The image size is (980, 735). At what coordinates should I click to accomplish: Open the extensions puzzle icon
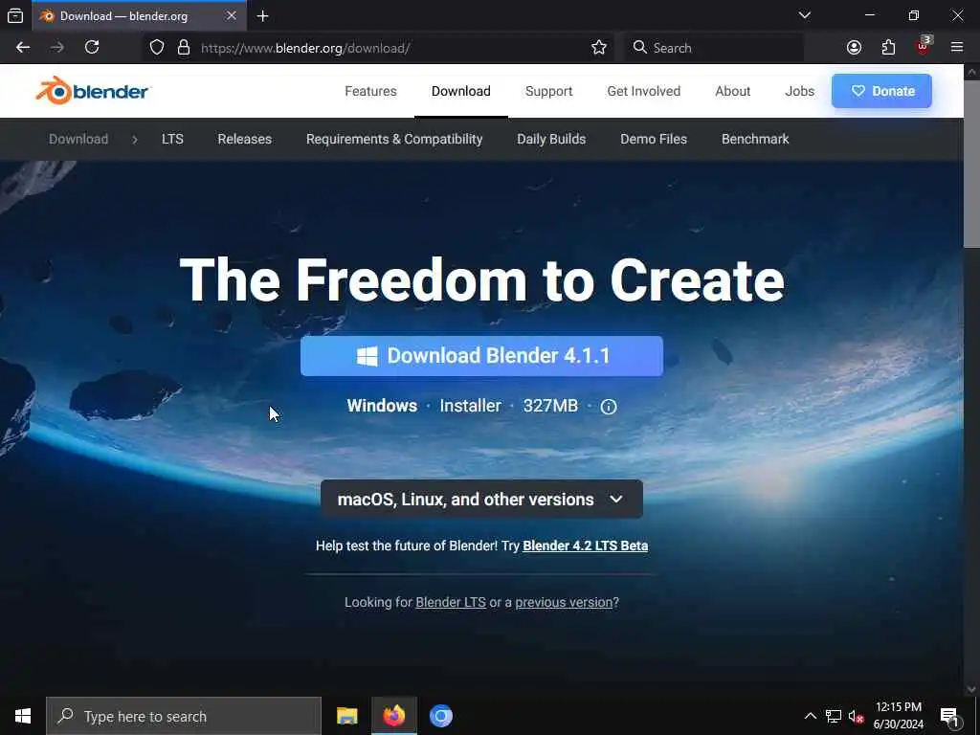click(888, 48)
